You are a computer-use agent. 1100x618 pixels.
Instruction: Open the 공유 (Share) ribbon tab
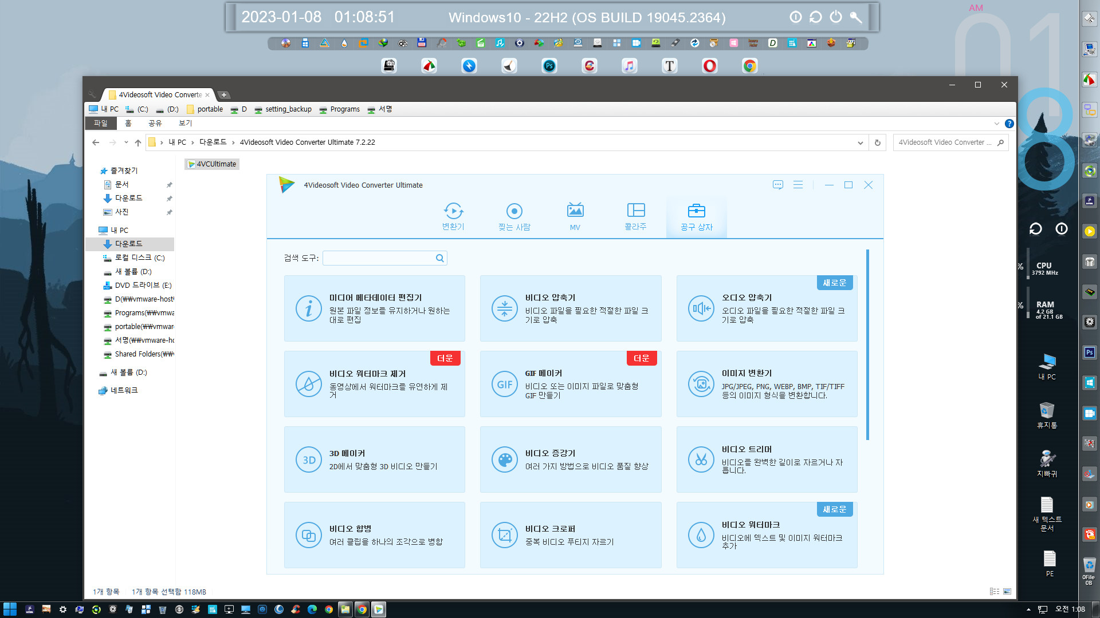point(155,123)
